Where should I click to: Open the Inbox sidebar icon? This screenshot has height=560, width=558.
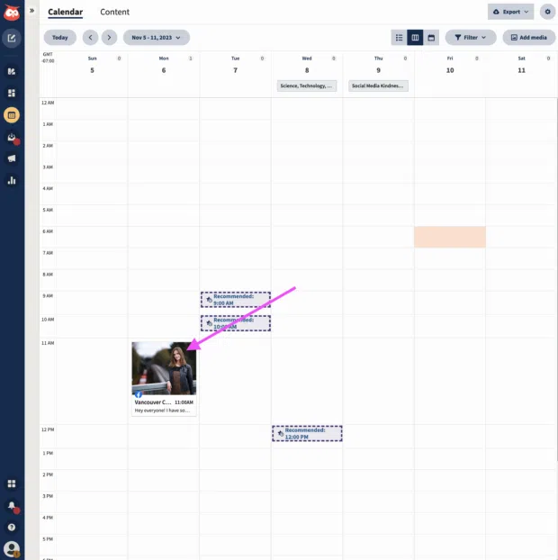click(12, 138)
